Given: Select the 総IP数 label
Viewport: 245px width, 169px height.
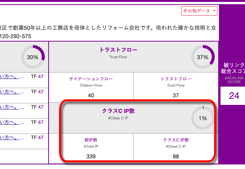Looking at the screenshot, I should click(91, 140).
